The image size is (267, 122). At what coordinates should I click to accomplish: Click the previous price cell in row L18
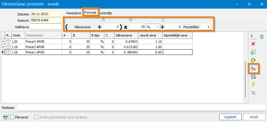coord(177,52)
